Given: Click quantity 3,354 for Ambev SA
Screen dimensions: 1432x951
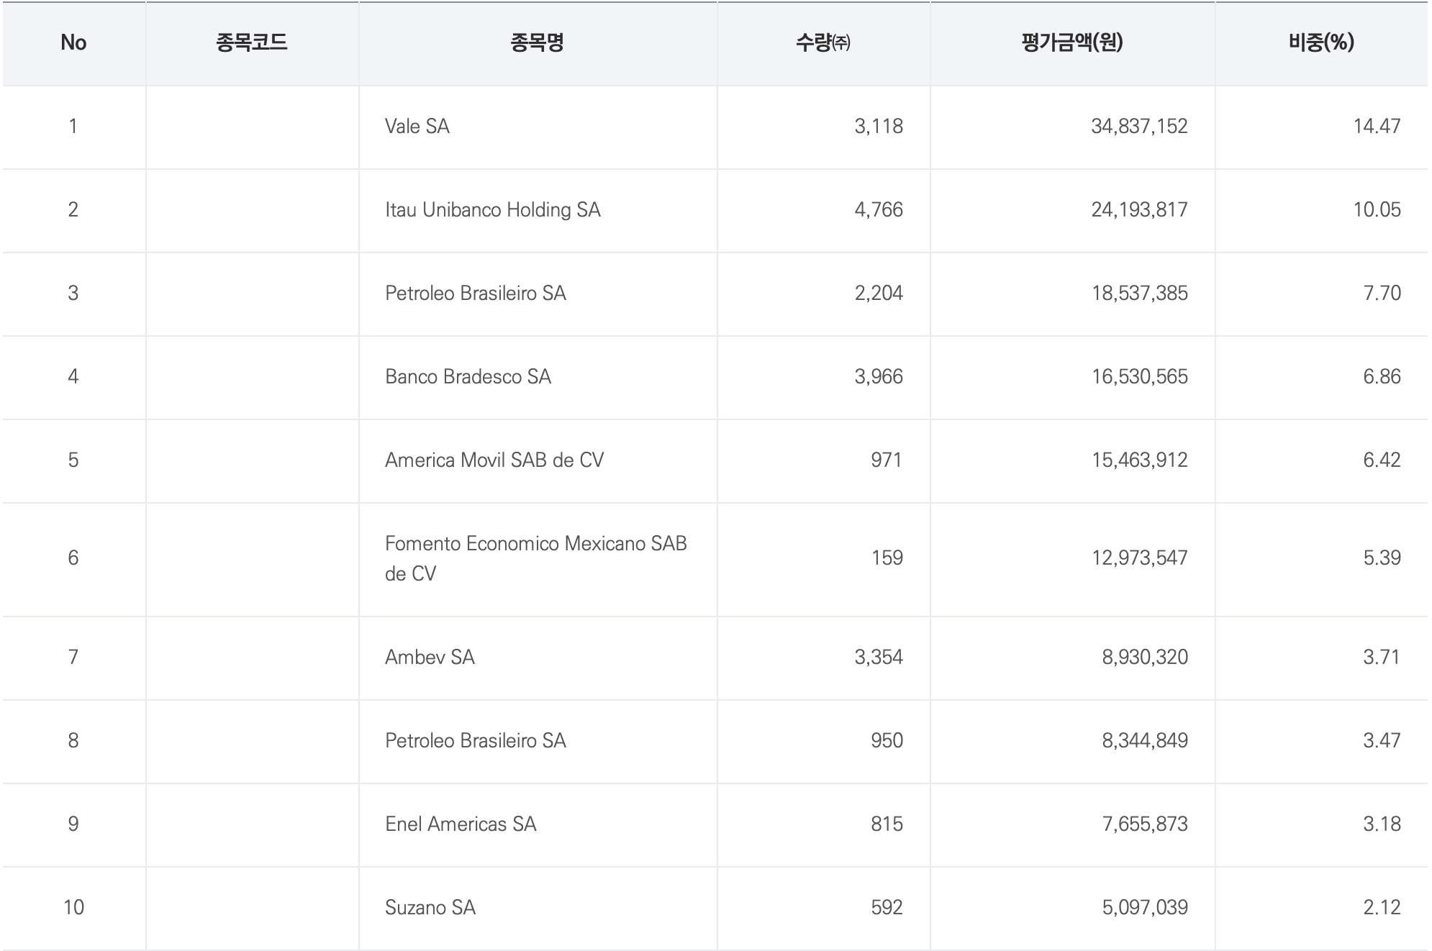Looking at the screenshot, I should tap(879, 657).
